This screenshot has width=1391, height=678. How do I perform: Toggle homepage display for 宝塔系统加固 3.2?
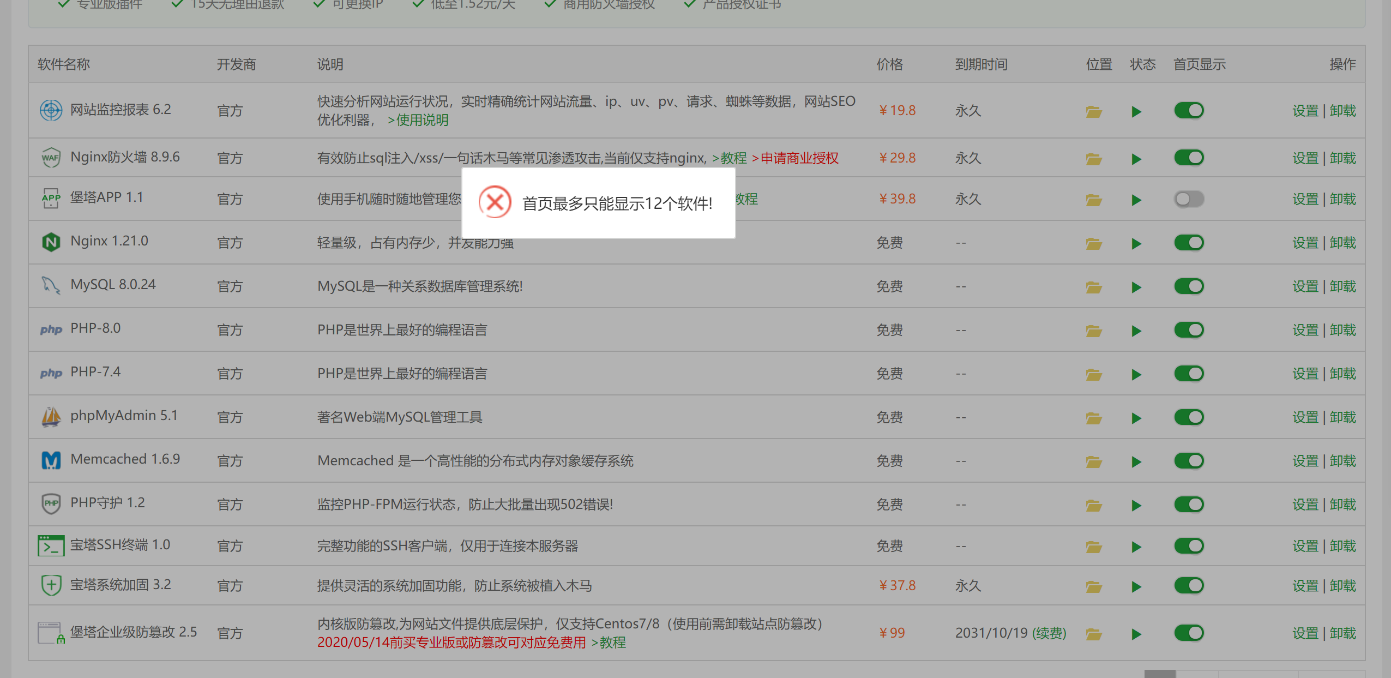point(1189,586)
